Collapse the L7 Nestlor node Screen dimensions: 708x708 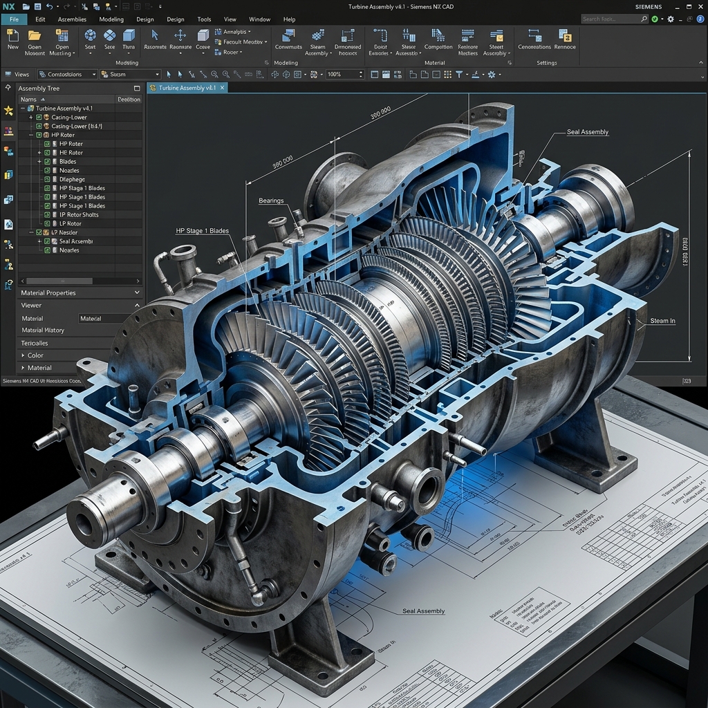coord(31,232)
